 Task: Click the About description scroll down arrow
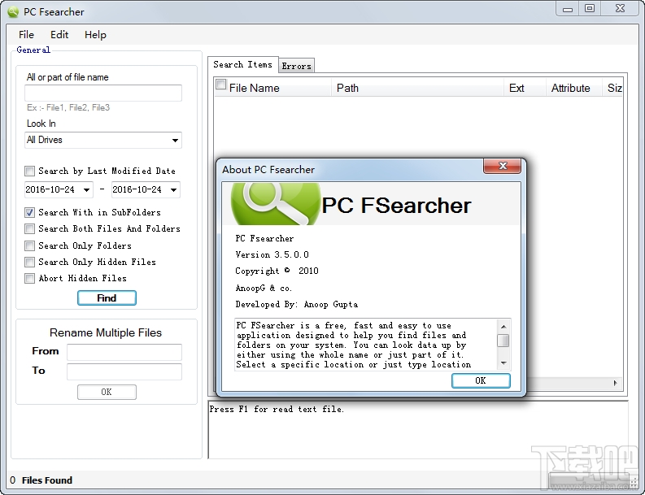pos(503,363)
